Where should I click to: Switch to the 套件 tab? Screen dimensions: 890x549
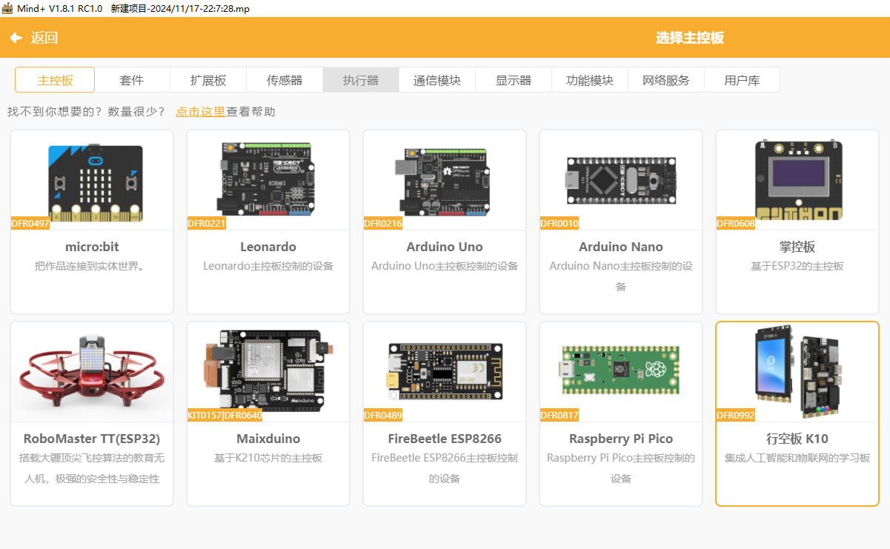pos(132,80)
